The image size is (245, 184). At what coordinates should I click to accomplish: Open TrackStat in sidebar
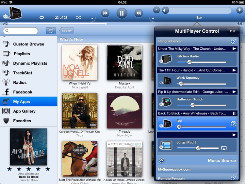(29, 73)
